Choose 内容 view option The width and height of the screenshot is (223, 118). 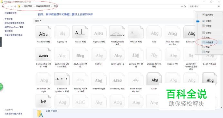click(x=206, y=52)
